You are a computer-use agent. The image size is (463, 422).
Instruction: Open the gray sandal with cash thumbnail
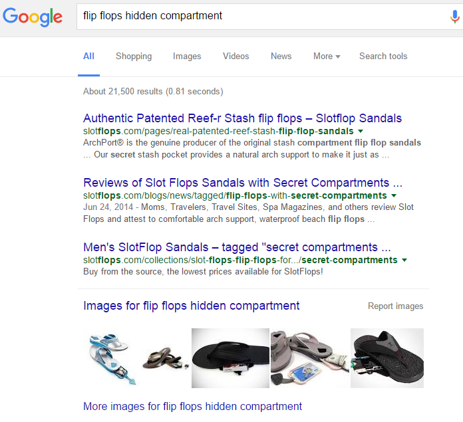310,358
